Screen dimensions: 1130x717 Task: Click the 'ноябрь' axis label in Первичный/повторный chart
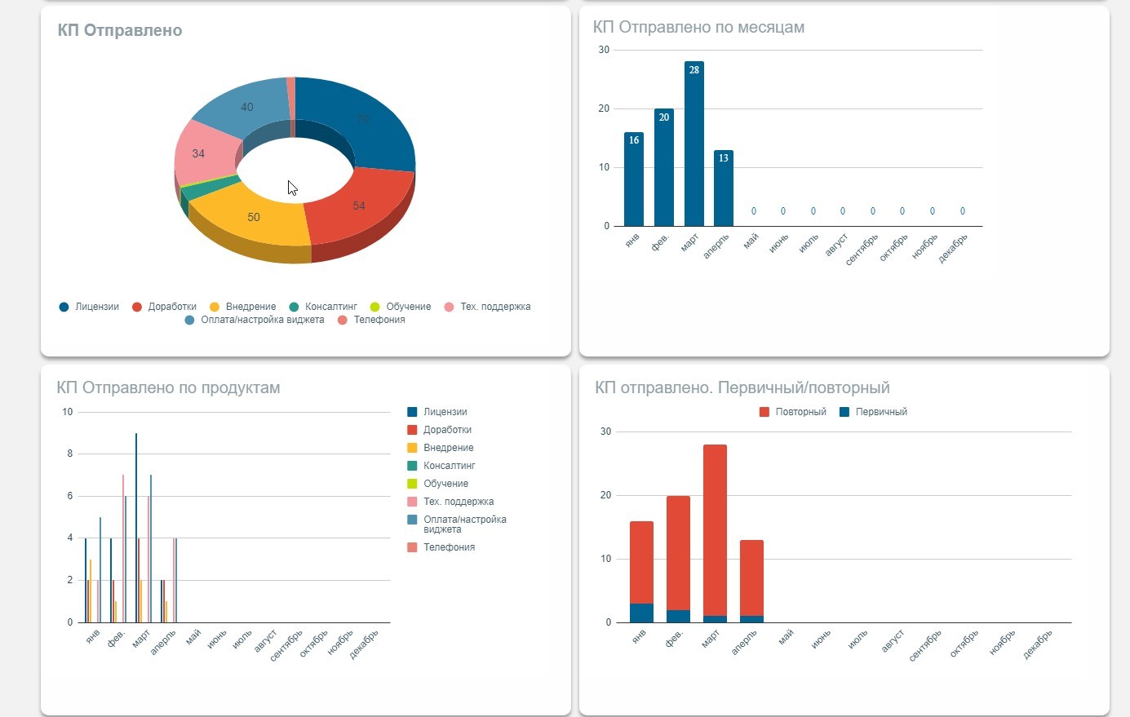(1004, 643)
